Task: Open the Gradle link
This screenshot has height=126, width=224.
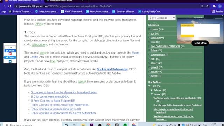Action: (34, 57)
